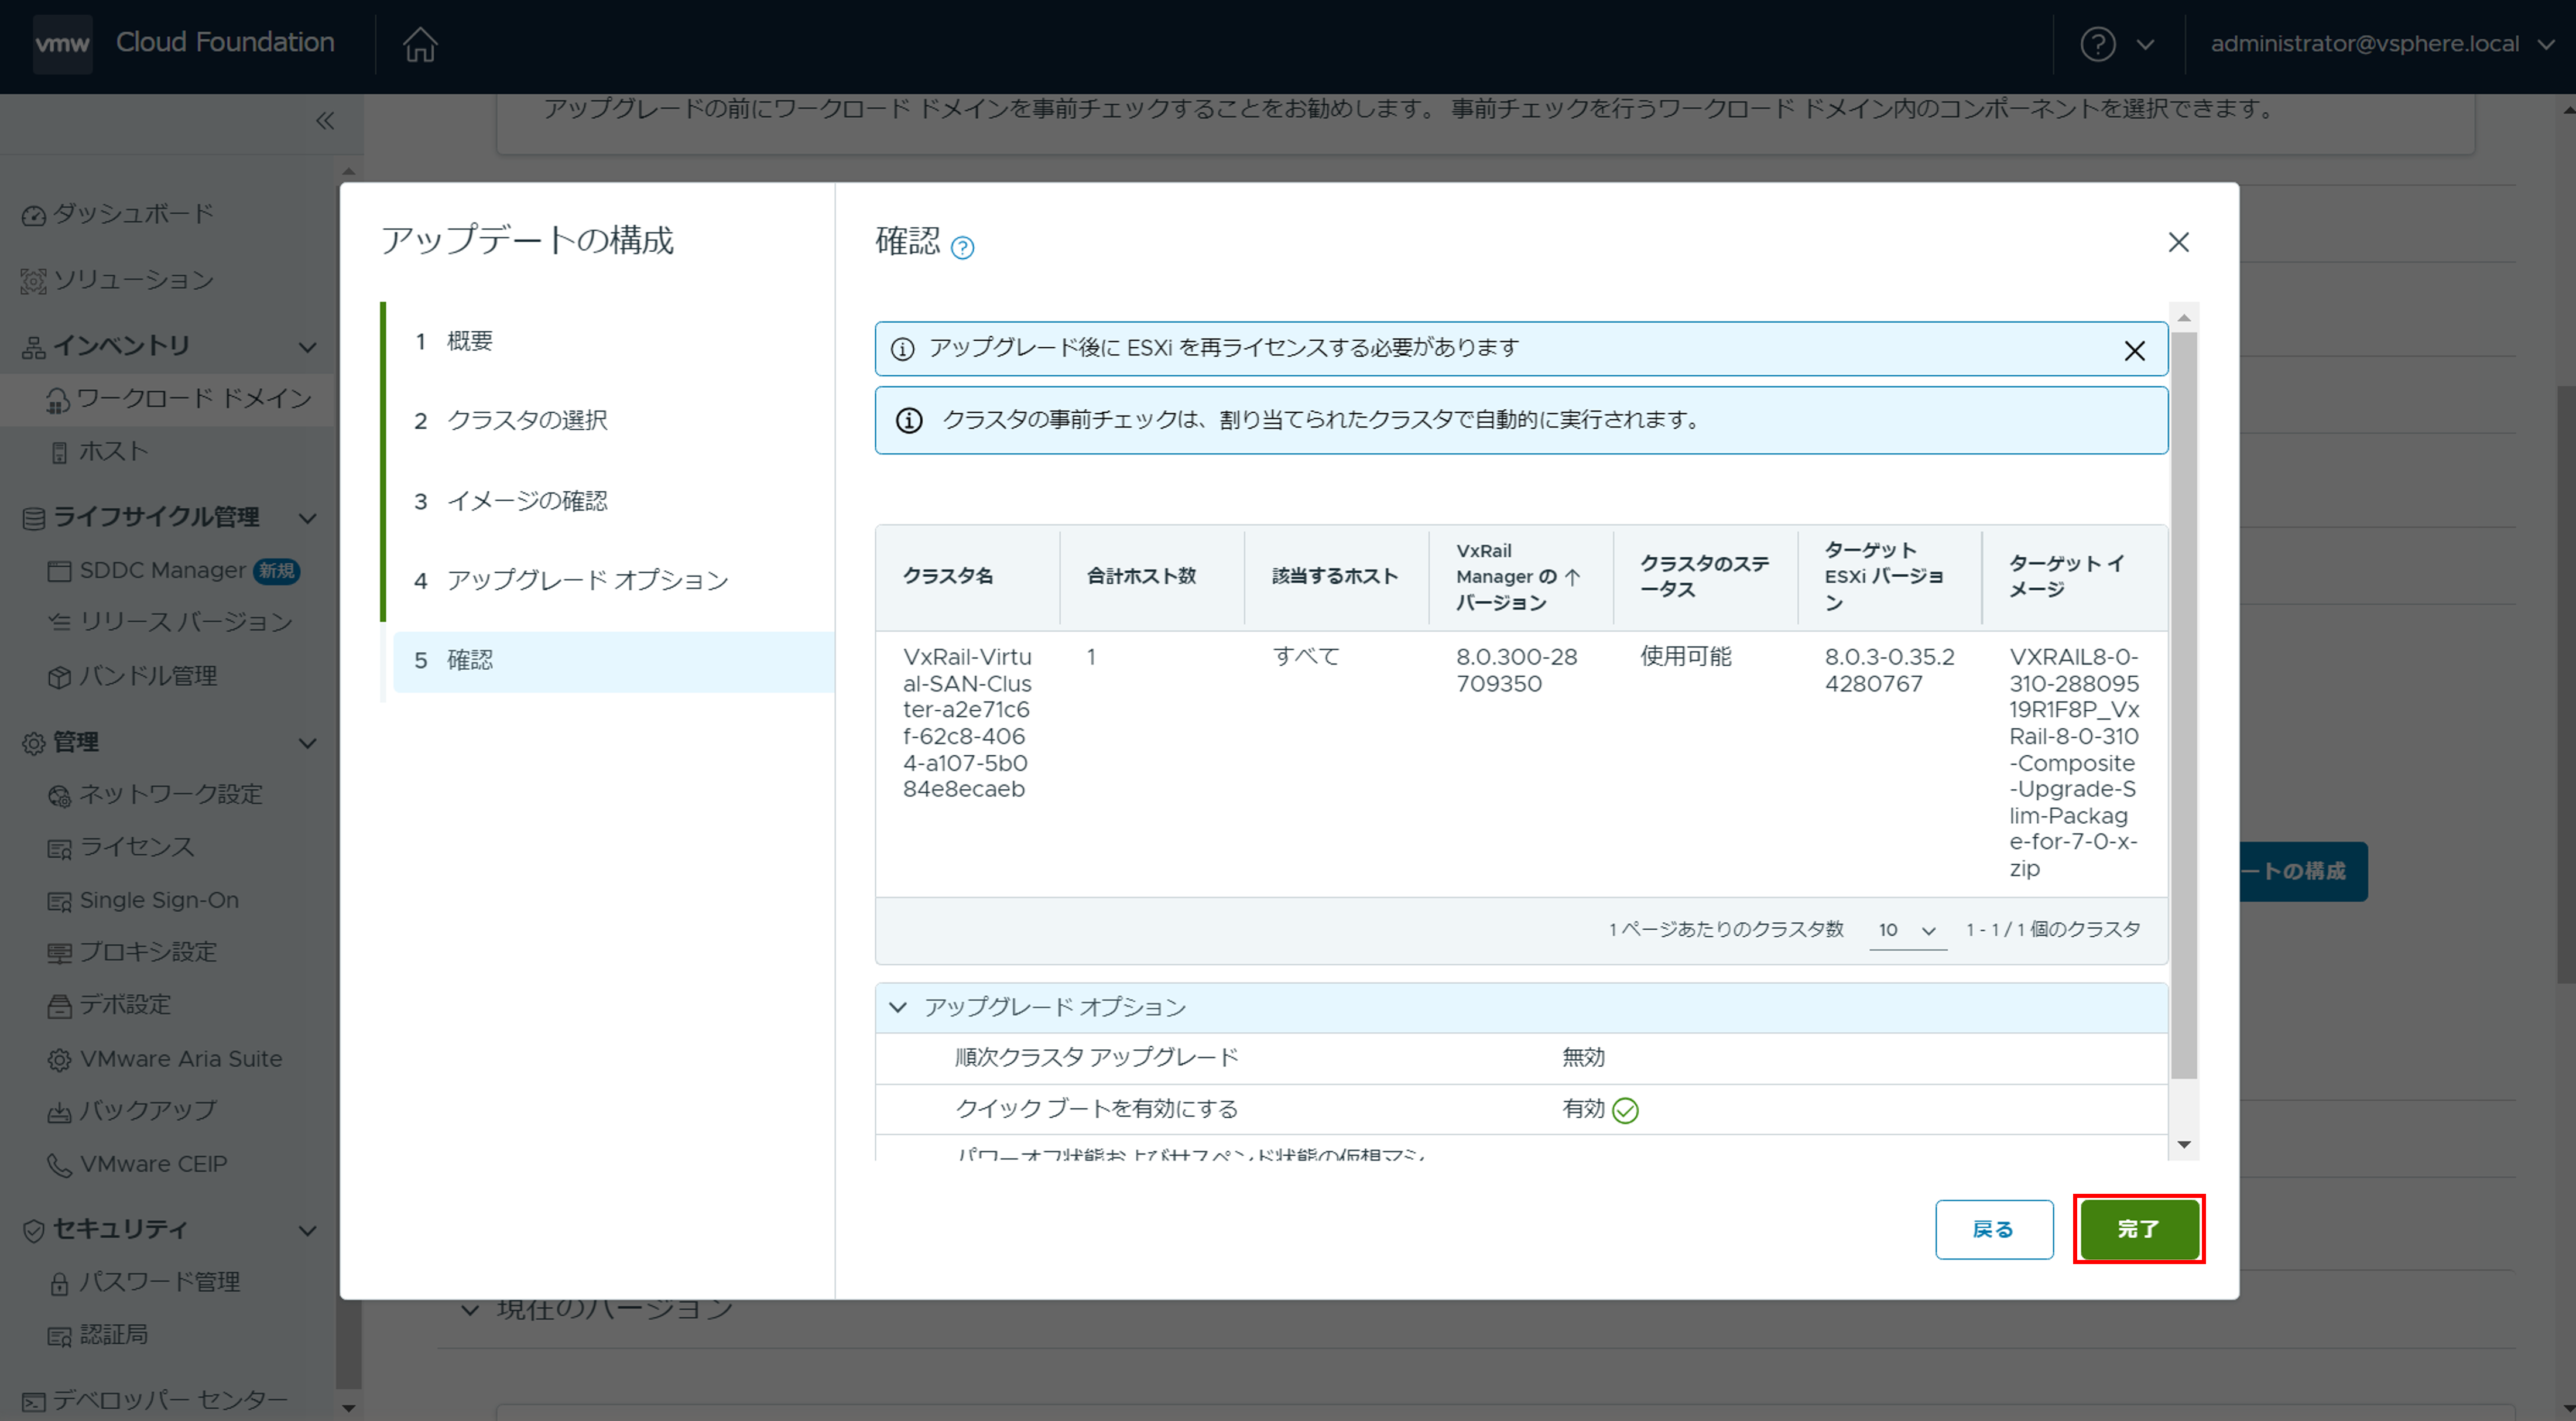Close the アップデートの構成 dialog

pos(2178,243)
